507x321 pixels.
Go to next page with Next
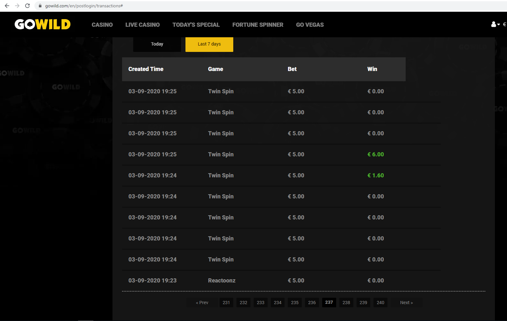click(407, 303)
